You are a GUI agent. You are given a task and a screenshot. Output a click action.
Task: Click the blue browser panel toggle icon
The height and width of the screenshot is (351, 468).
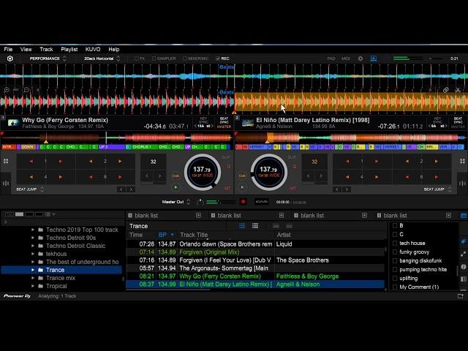click(x=374, y=58)
